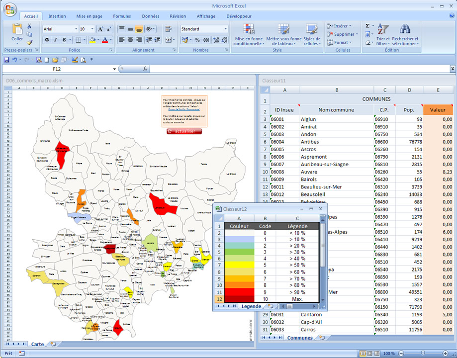Click the red actualiser button on map
This screenshot has height=358, width=457.
184,131
